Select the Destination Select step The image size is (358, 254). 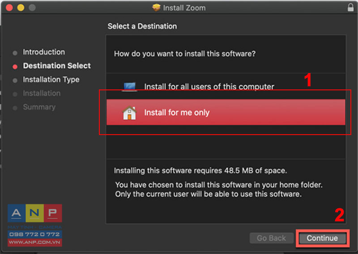[x=57, y=66]
